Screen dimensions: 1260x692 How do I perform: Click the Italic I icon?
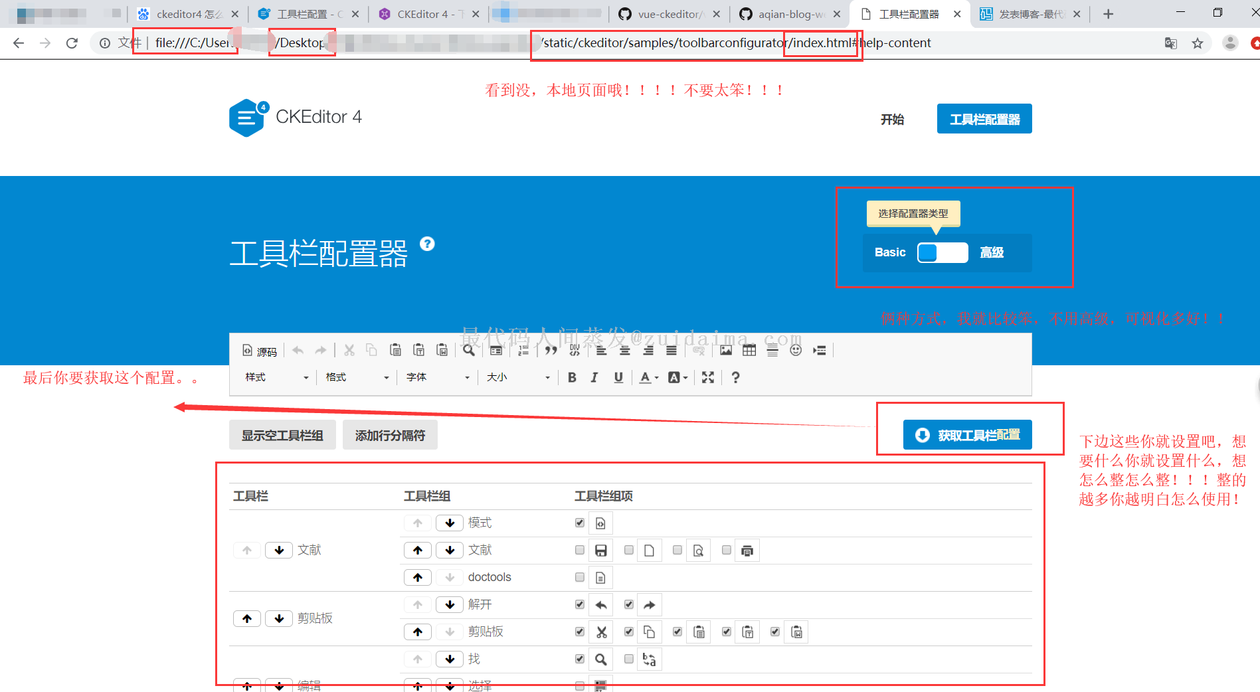594,377
